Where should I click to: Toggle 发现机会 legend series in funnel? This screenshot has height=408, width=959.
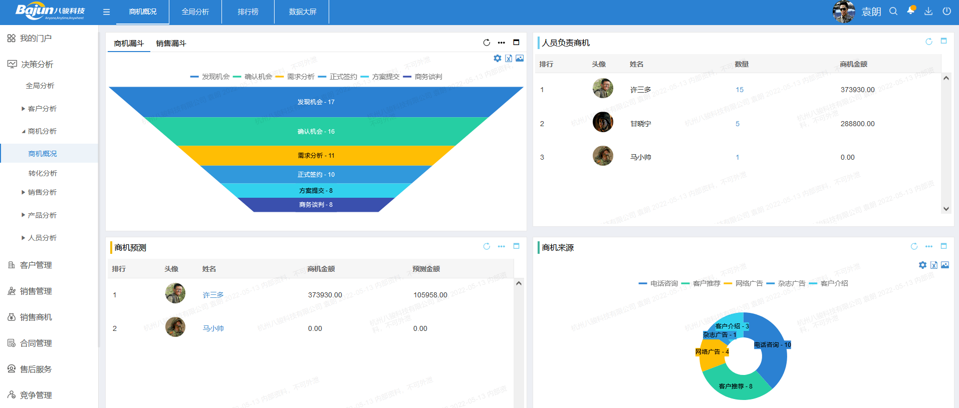click(x=210, y=77)
